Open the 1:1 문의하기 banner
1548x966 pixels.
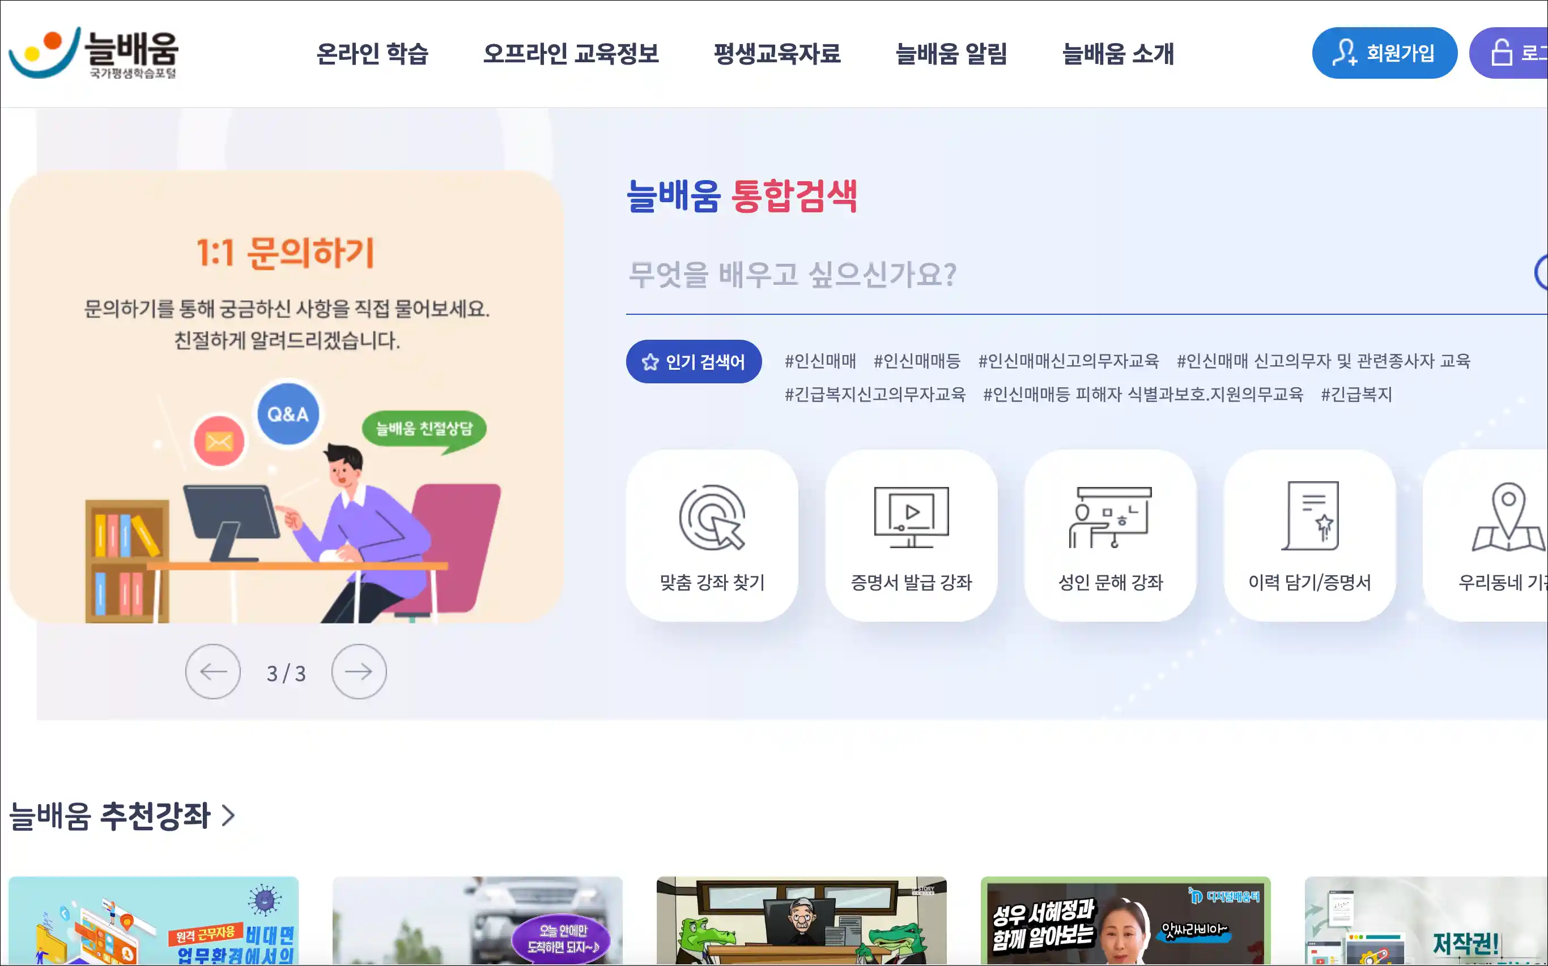tap(286, 396)
